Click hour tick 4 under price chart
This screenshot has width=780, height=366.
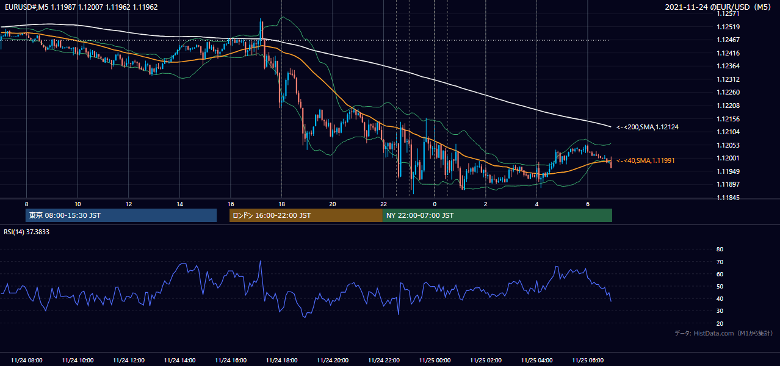(x=536, y=204)
